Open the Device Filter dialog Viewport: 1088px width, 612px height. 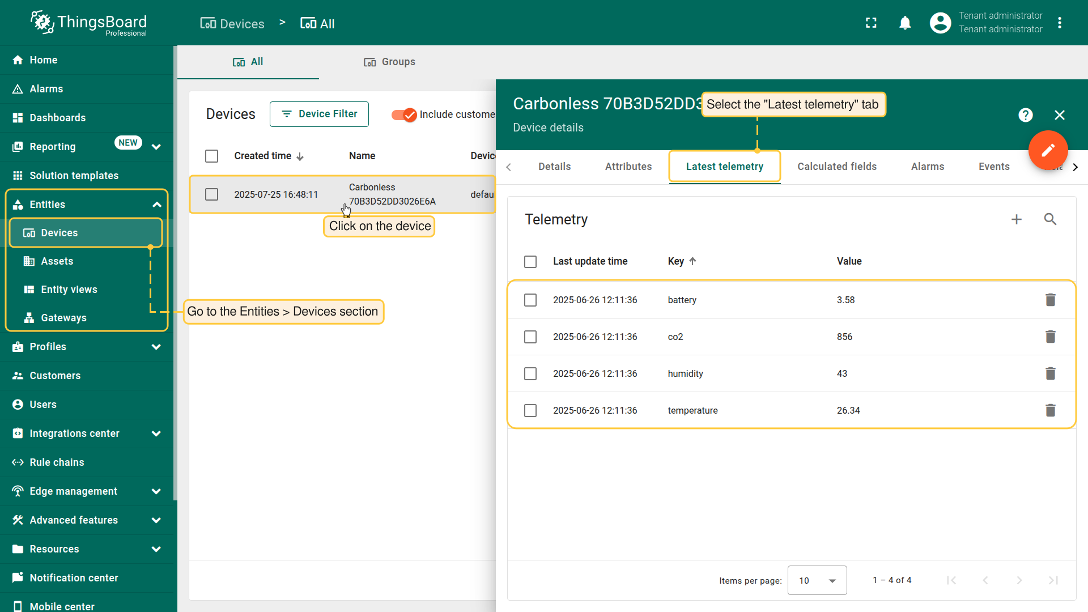(319, 114)
